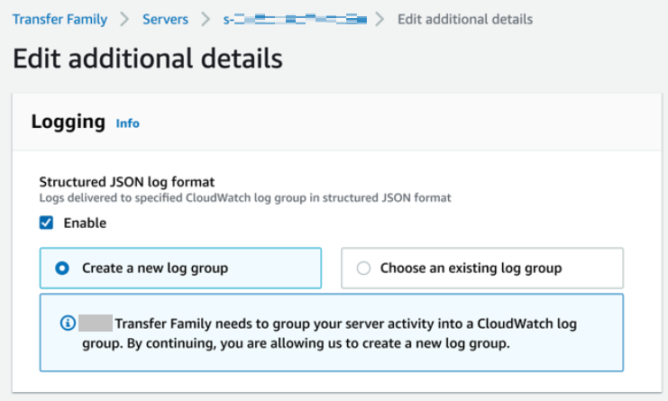Viewport: 668px width, 401px height.
Task: Click the Info link beside Logging
Action: (128, 123)
